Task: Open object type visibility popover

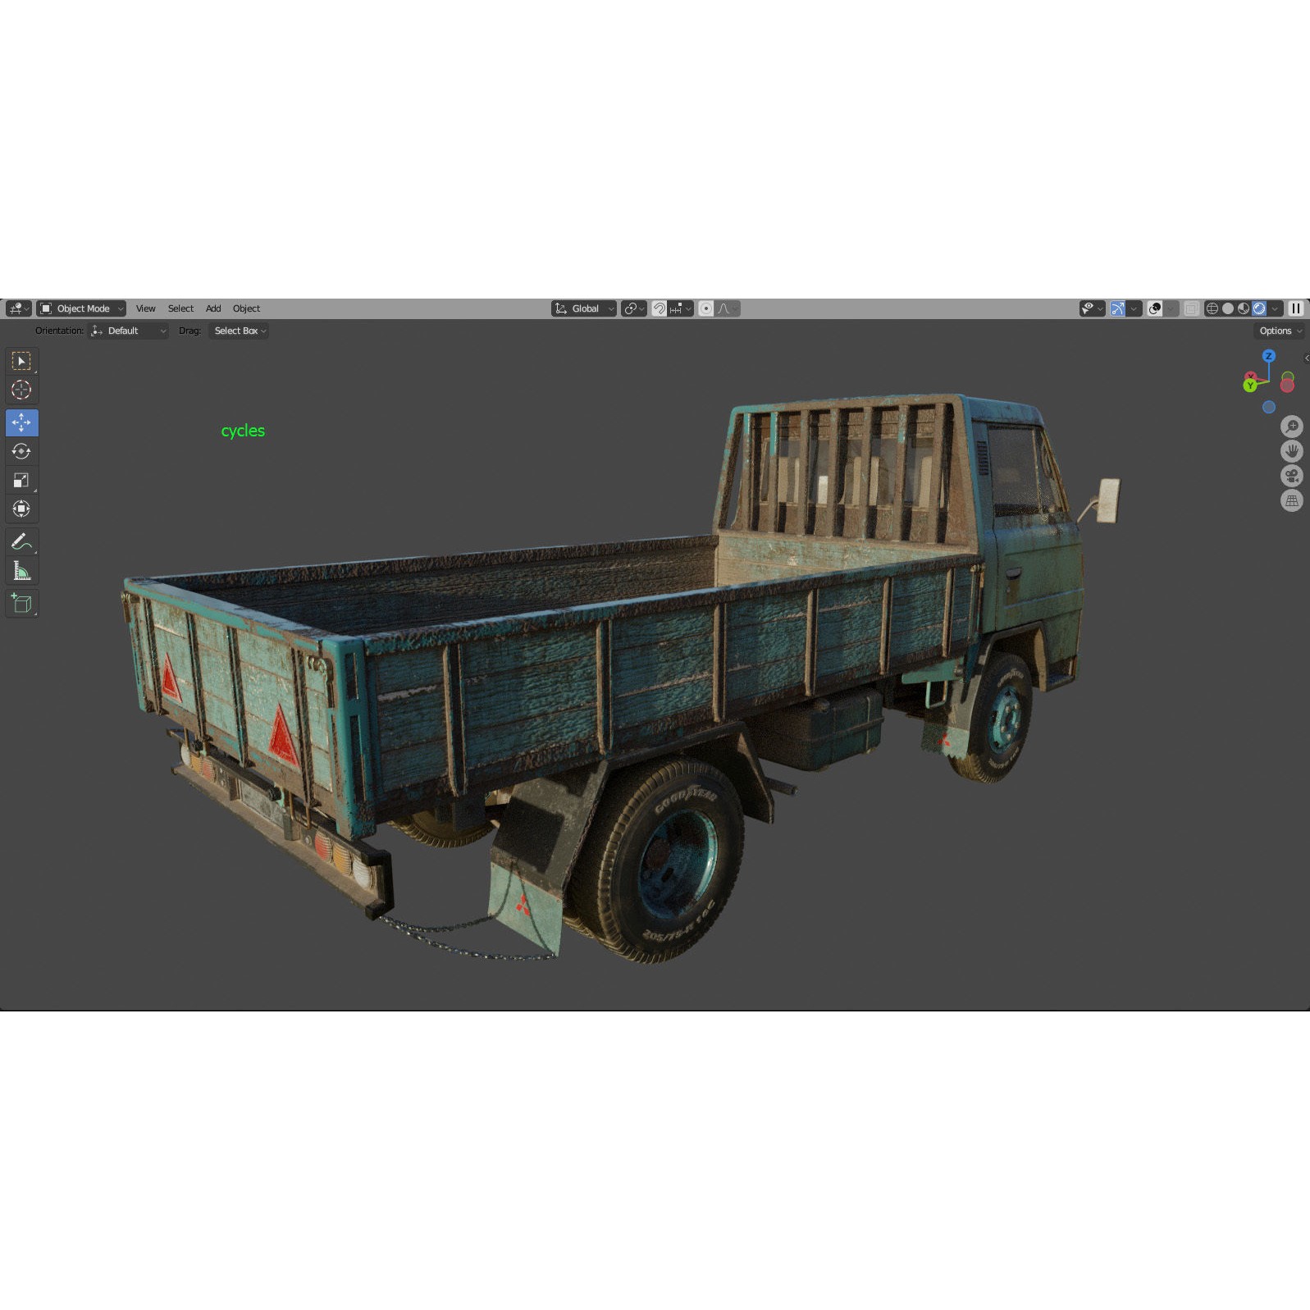Action: (x=1092, y=308)
